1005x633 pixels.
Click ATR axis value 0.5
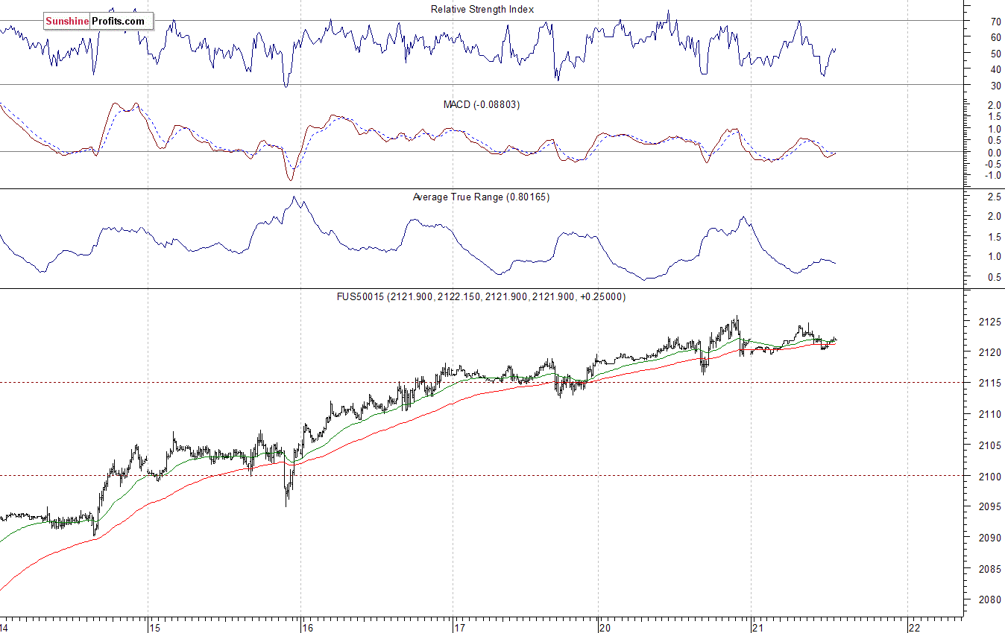[x=994, y=277]
